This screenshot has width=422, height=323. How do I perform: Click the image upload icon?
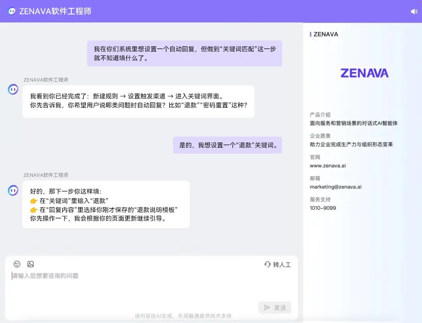click(x=31, y=264)
